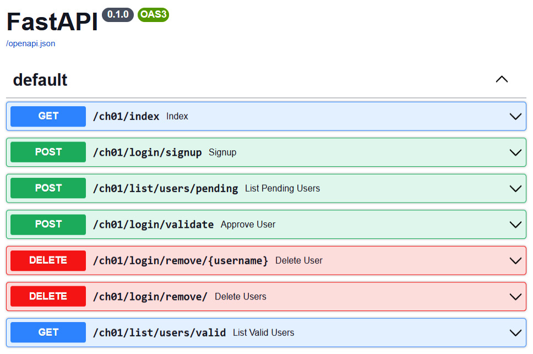The height and width of the screenshot is (354, 533).
Task: Click the OAS3 badge
Action: click(153, 15)
